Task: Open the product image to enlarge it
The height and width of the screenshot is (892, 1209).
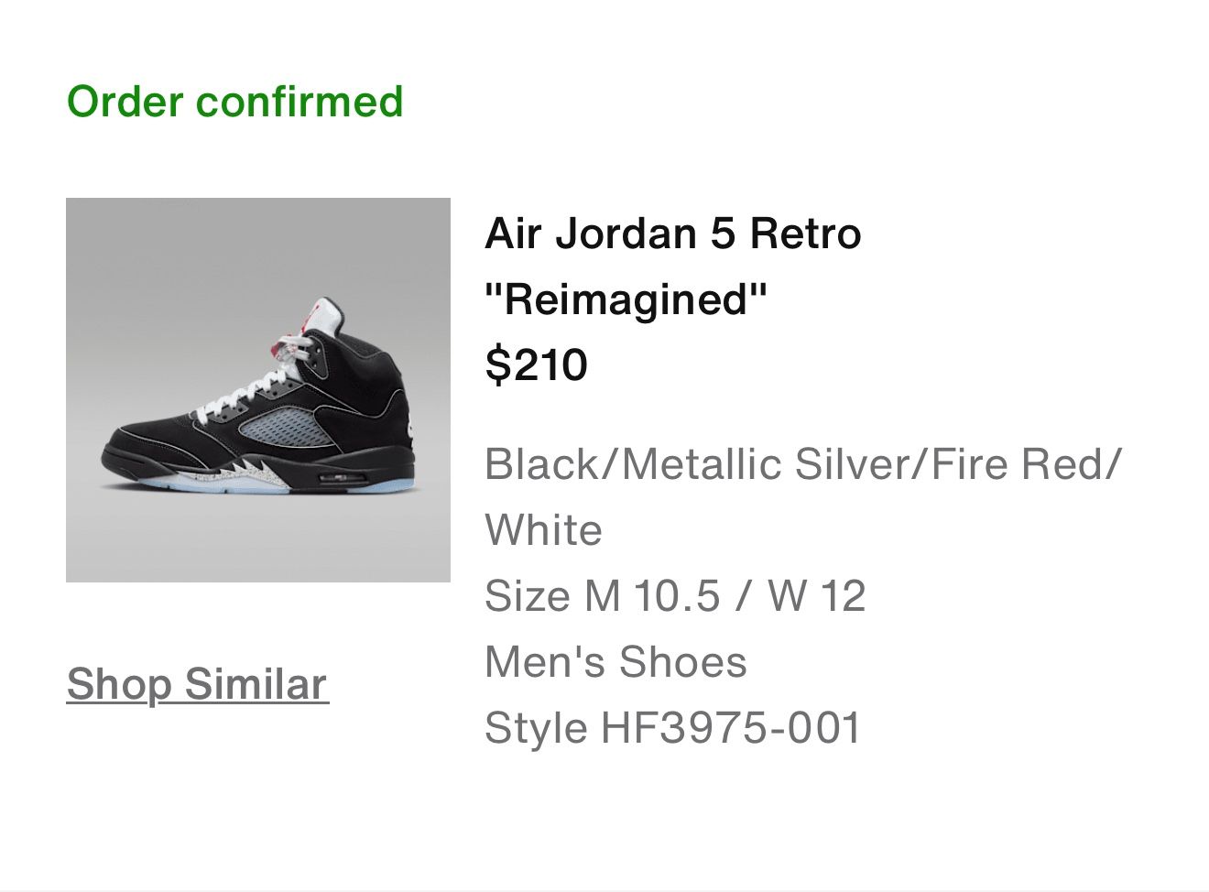Action: [258, 390]
